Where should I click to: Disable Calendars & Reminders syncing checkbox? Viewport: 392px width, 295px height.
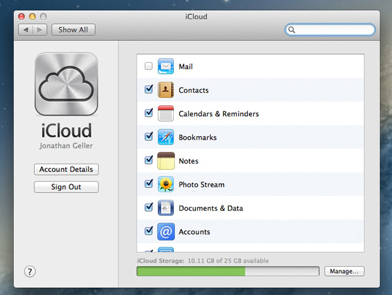pyautogui.click(x=149, y=113)
